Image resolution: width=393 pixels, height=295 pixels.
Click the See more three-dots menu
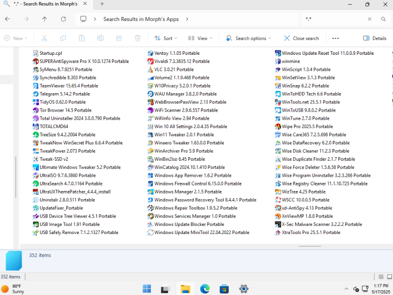tap(336, 38)
